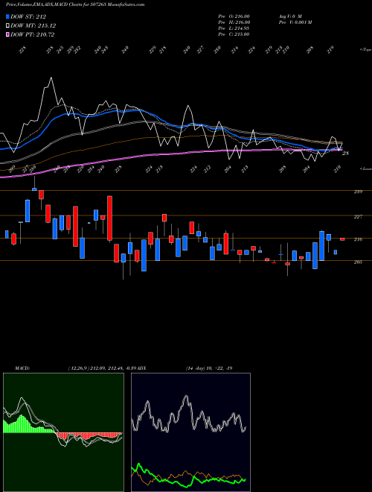Click the 'Pre O: 216.00' value
This screenshot has height=492, width=372.
coord(234,16)
